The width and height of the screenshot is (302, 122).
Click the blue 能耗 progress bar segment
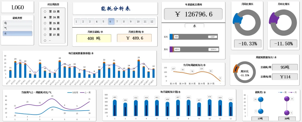click(x=171, y=37)
